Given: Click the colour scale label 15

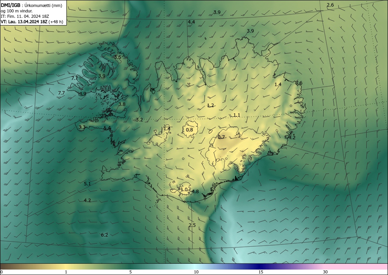Looking at the screenshot, I should [x=261, y=272].
